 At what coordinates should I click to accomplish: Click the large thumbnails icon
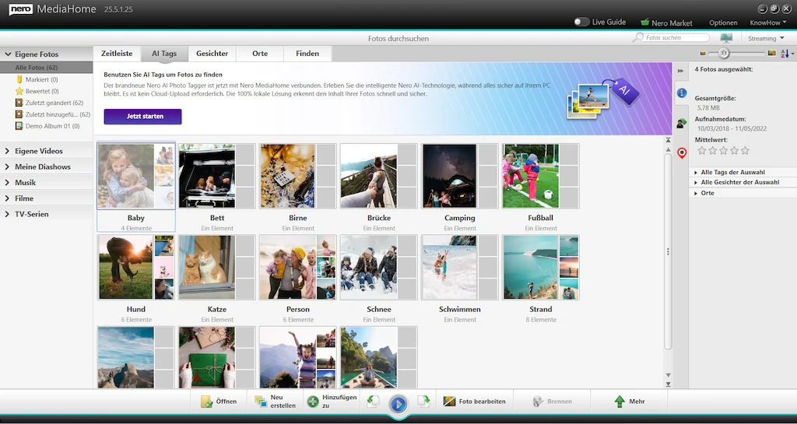click(771, 54)
